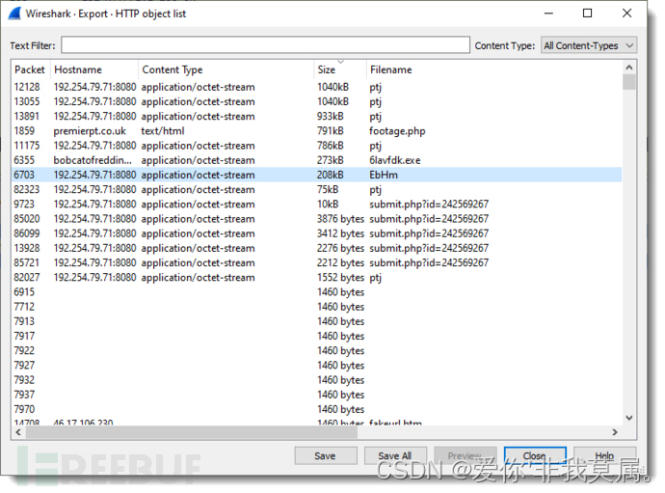This screenshot has width=665, height=493.
Task: Select packet 13928 with 2276 bytes
Action: 316,248
